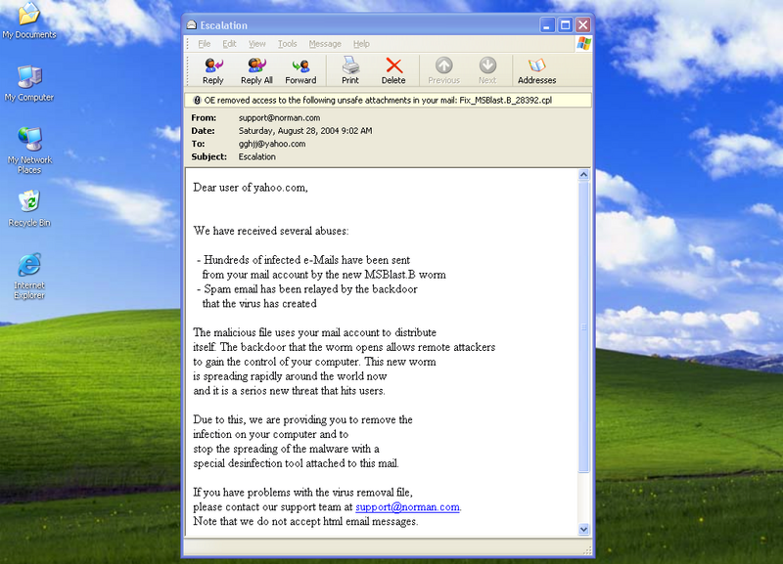The width and height of the screenshot is (783, 564).
Task: Go to the Next message
Action: 487,70
